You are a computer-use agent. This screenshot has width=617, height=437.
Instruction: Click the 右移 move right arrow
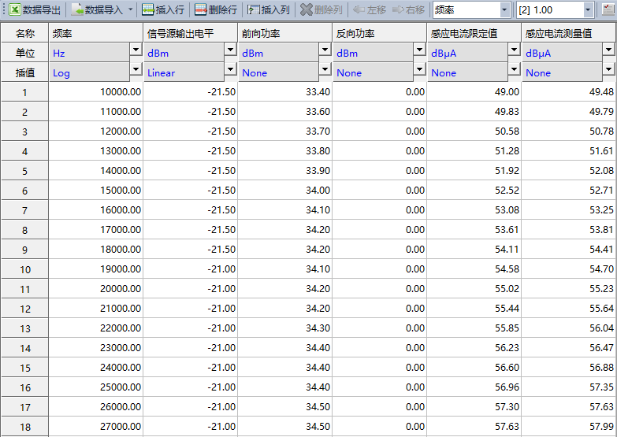point(398,10)
